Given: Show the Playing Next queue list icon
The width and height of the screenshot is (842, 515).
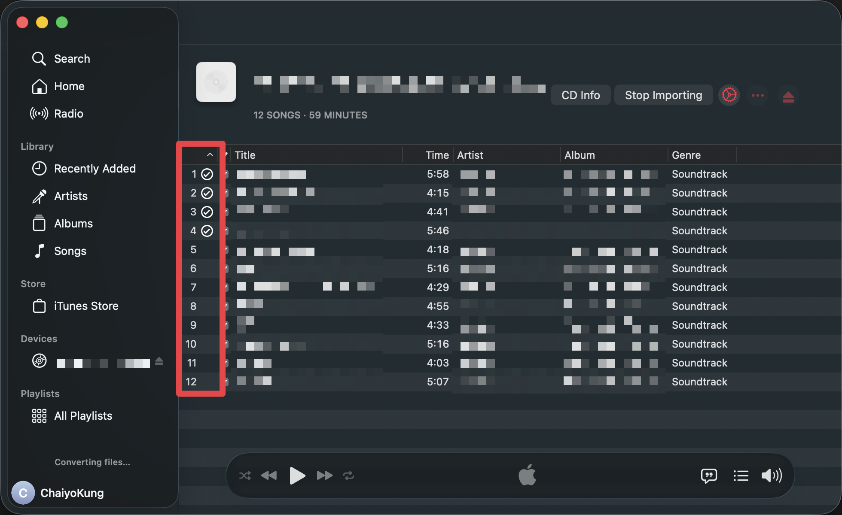Looking at the screenshot, I should [x=741, y=476].
